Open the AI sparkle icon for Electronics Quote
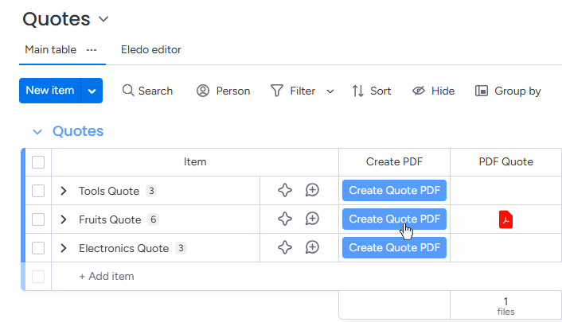The height and width of the screenshot is (322, 562). pos(285,247)
